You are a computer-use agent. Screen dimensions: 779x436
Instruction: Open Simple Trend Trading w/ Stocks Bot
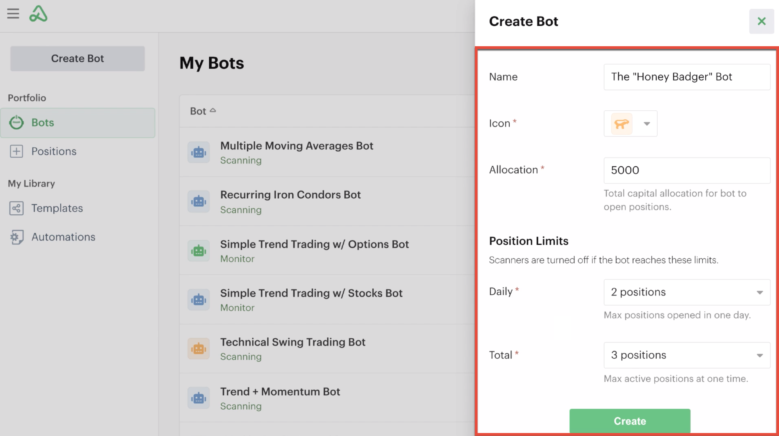[x=311, y=293]
